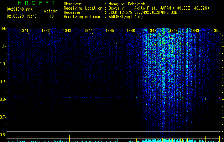Click the 'Receiving Location' label
Screen dimensions: 224x142
83,8
